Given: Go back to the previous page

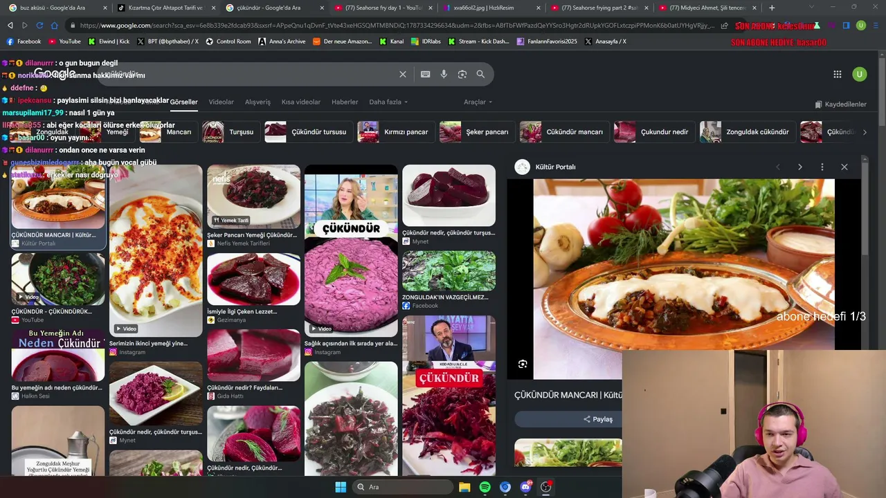Looking at the screenshot, I should (x=10, y=26).
